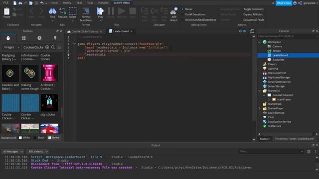Switch to the TEST ribbon tab

[79, 3]
